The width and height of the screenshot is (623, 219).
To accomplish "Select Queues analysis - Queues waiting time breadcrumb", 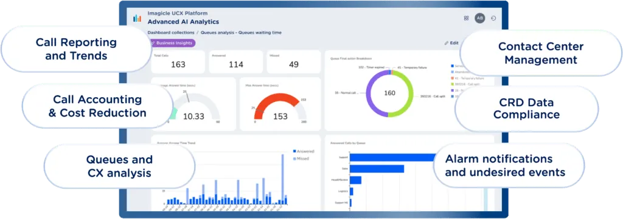I will pyautogui.click(x=241, y=33).
